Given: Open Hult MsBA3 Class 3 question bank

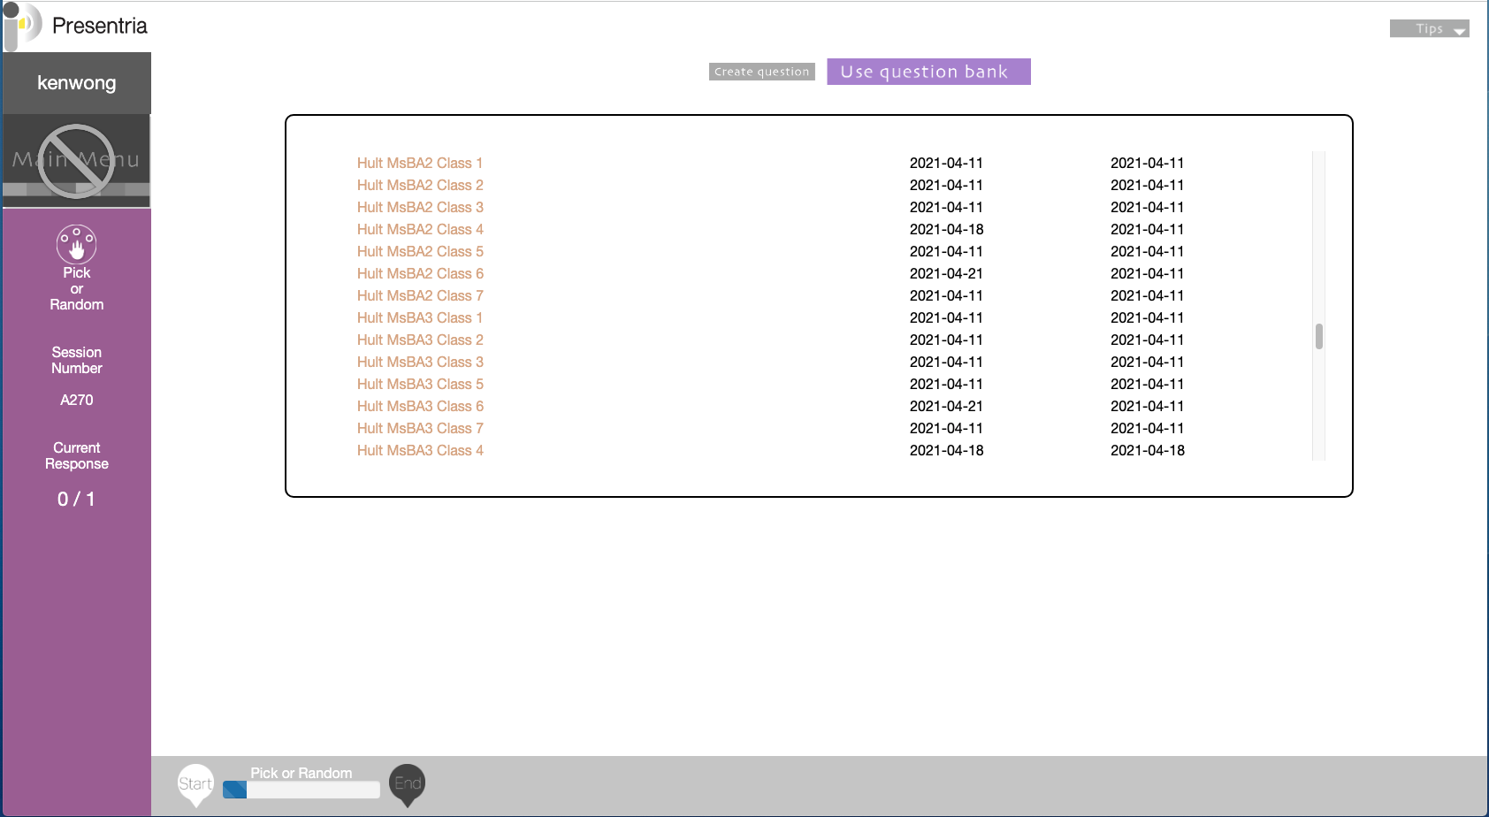Looking at the screenshot, I should pyautogui.click(x=420, y=362).
